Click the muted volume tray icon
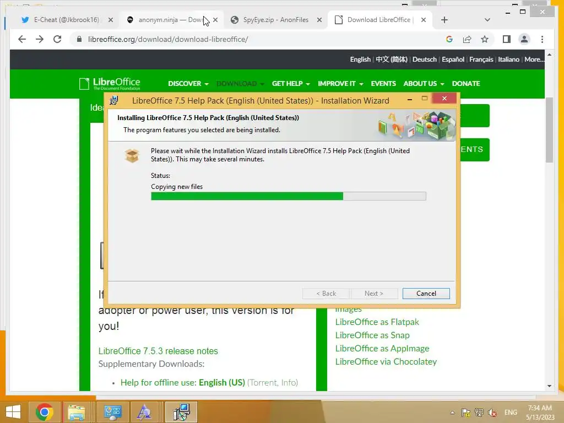The height and width of the screenshot is (423, 564). pos(492,413)
